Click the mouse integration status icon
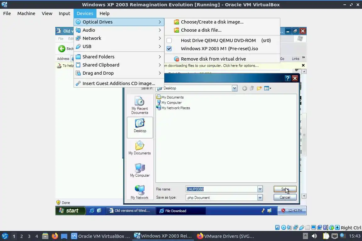This screenshot has width=362, height=241. pyautogui.click(x=332, y=228)
